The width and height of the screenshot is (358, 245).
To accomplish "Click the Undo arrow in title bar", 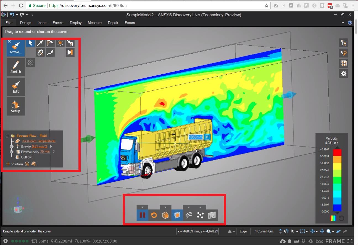I will (12, 14).
